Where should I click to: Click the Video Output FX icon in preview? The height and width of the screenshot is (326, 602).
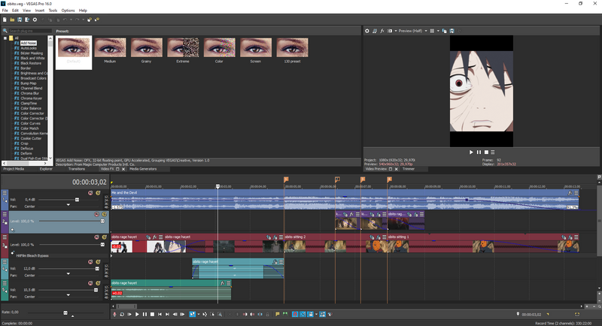click(382, 32)
